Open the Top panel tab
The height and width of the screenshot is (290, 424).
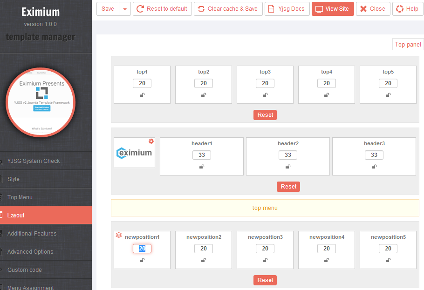click(408, 45)
